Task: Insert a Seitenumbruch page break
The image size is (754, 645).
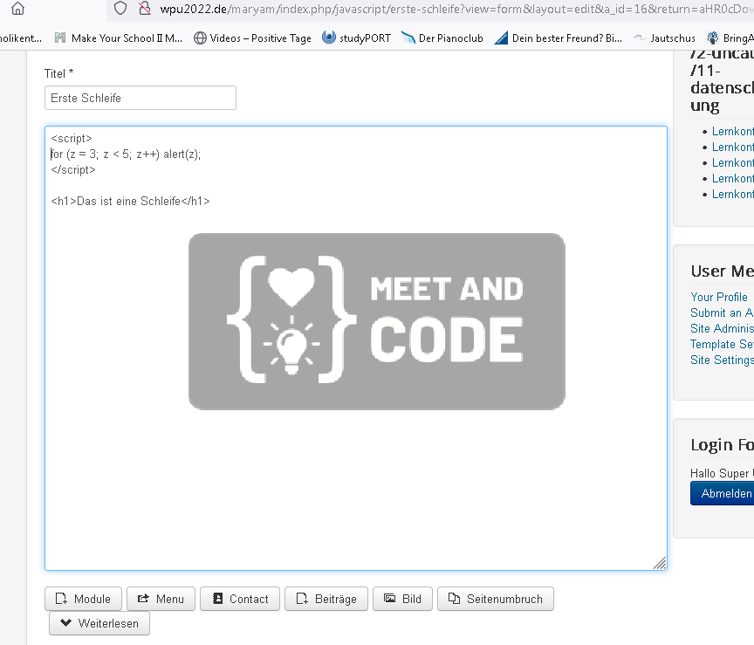Action: tap(496, 599)
